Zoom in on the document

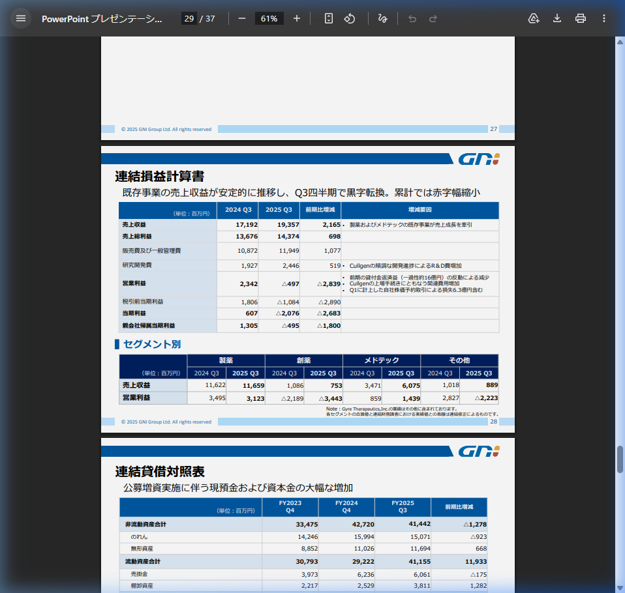coord(297,18)
